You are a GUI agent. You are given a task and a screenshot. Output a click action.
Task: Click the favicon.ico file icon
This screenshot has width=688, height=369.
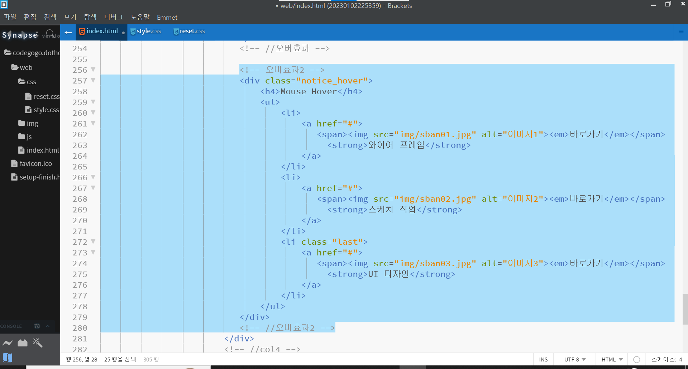click(14, 163)
